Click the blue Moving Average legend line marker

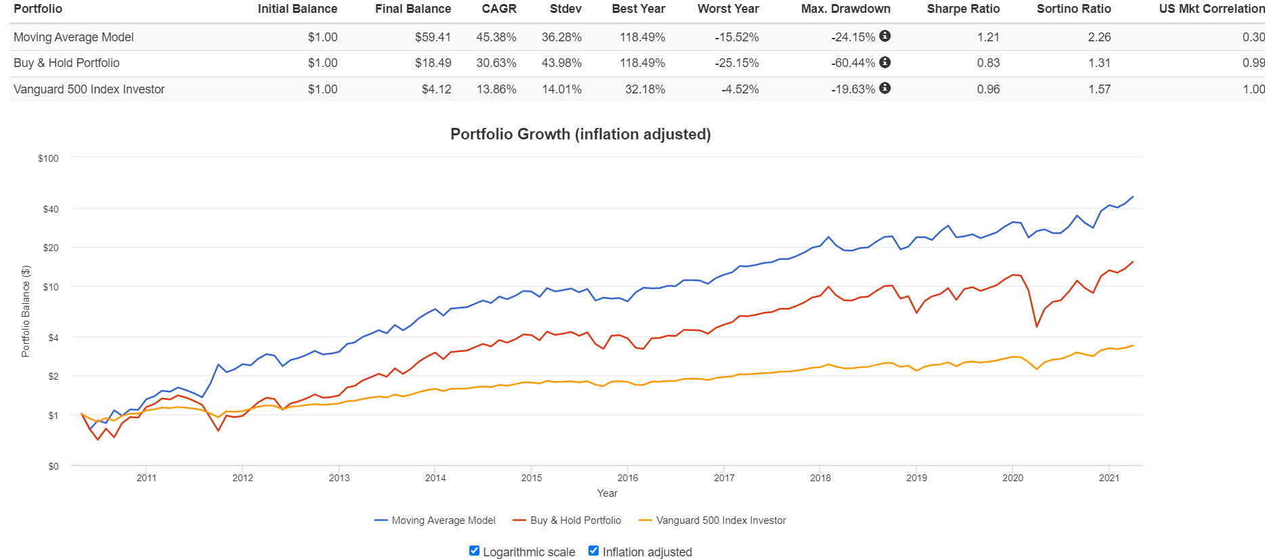click(x=381, y=520)
